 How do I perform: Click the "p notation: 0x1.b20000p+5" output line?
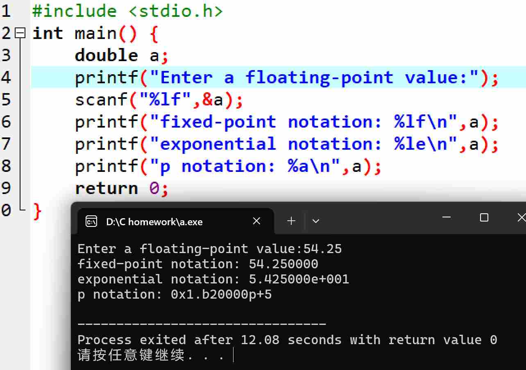click(x=175, y=295)
